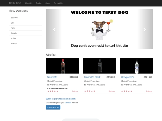Click the Smirnoff's bottle thumbnail
The height and width of the screenshot is (121, 162).
[62, 66]
